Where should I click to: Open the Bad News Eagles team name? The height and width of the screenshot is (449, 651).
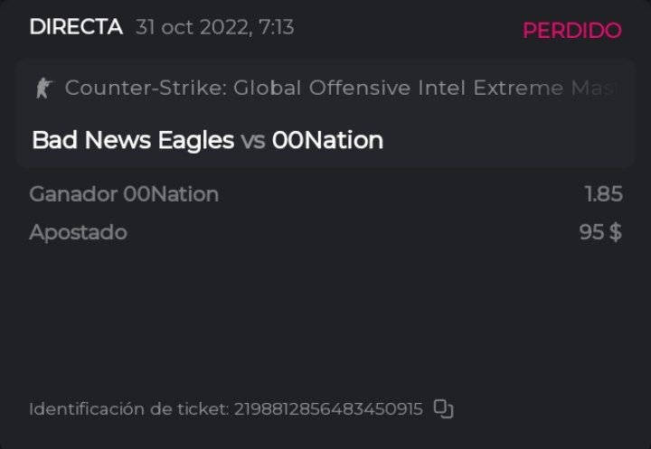click(132, 140)
